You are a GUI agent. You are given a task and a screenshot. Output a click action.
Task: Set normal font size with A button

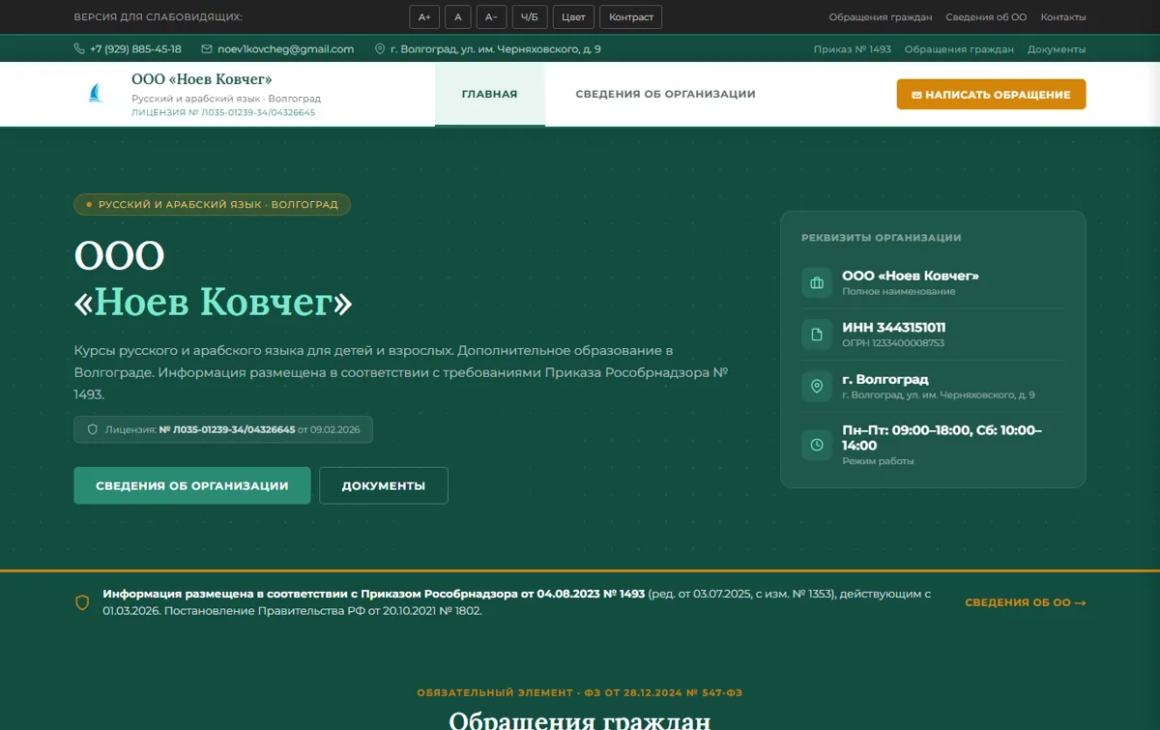click(458, 17)
